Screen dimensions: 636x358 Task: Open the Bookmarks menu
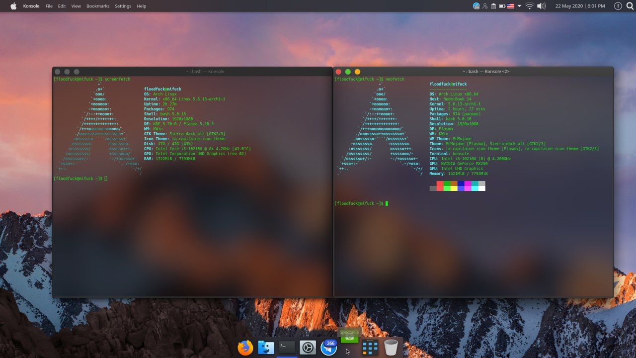click(98, 6)
